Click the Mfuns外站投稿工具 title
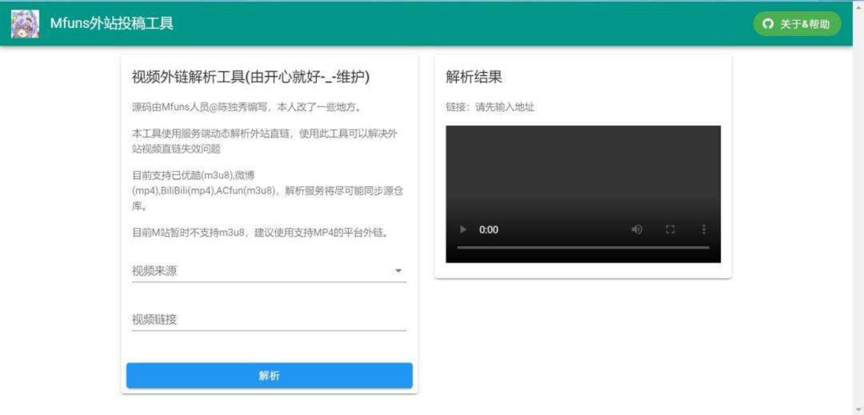864x415 pixels. point(112,24)
